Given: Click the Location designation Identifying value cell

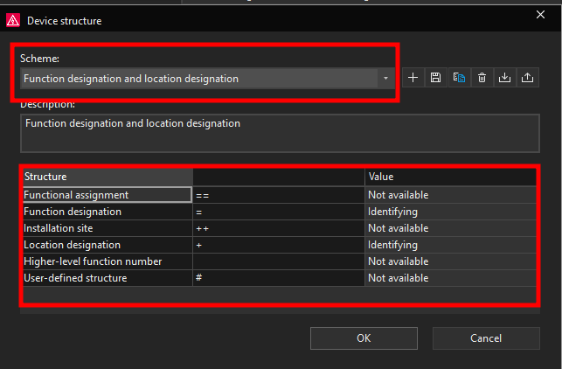Looking at the screenshot, I should click(450, 245).
